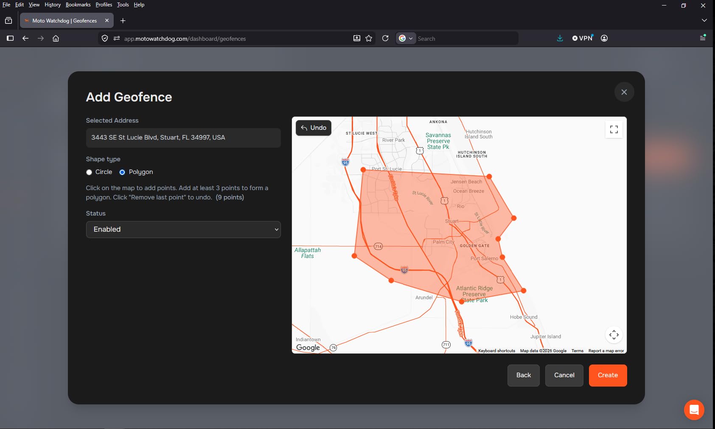Go forward one page in browser
This screenshot has width=715, height=429.
41,38
